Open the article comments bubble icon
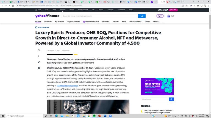Viewport: 211px width, 118px height. click(39, 50)
